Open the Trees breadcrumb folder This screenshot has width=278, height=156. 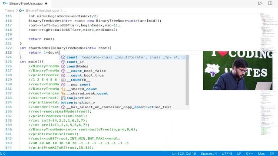10,10
